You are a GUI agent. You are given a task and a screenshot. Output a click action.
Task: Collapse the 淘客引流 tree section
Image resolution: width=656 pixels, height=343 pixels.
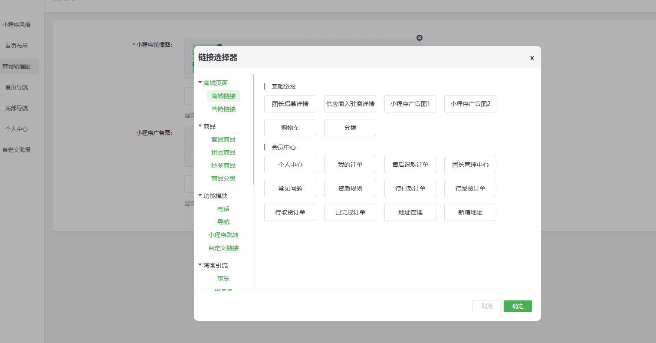200,265
